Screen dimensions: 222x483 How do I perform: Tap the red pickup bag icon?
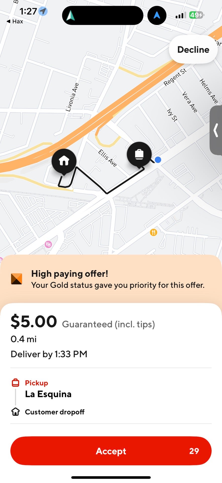pyautogui.click(x=16, y=383)
